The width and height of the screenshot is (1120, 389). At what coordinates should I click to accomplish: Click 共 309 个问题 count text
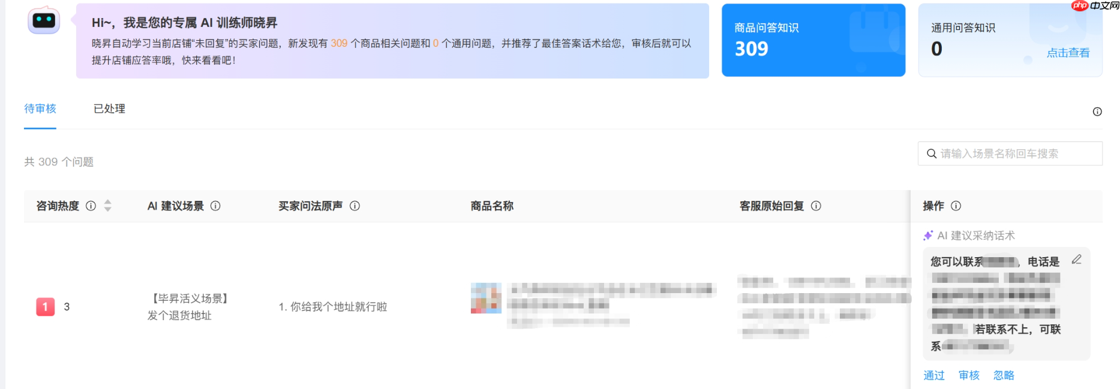tap(59, 162)
